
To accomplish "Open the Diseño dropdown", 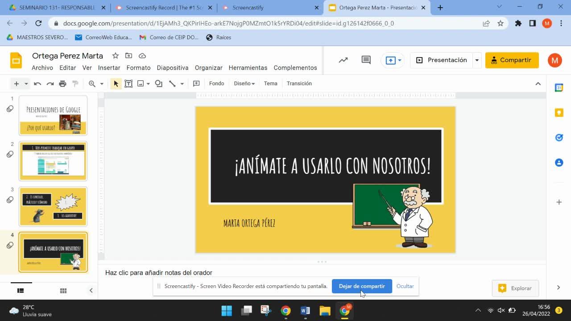I will 244,84.
